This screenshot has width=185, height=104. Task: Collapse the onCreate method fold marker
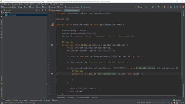[56, 45]
